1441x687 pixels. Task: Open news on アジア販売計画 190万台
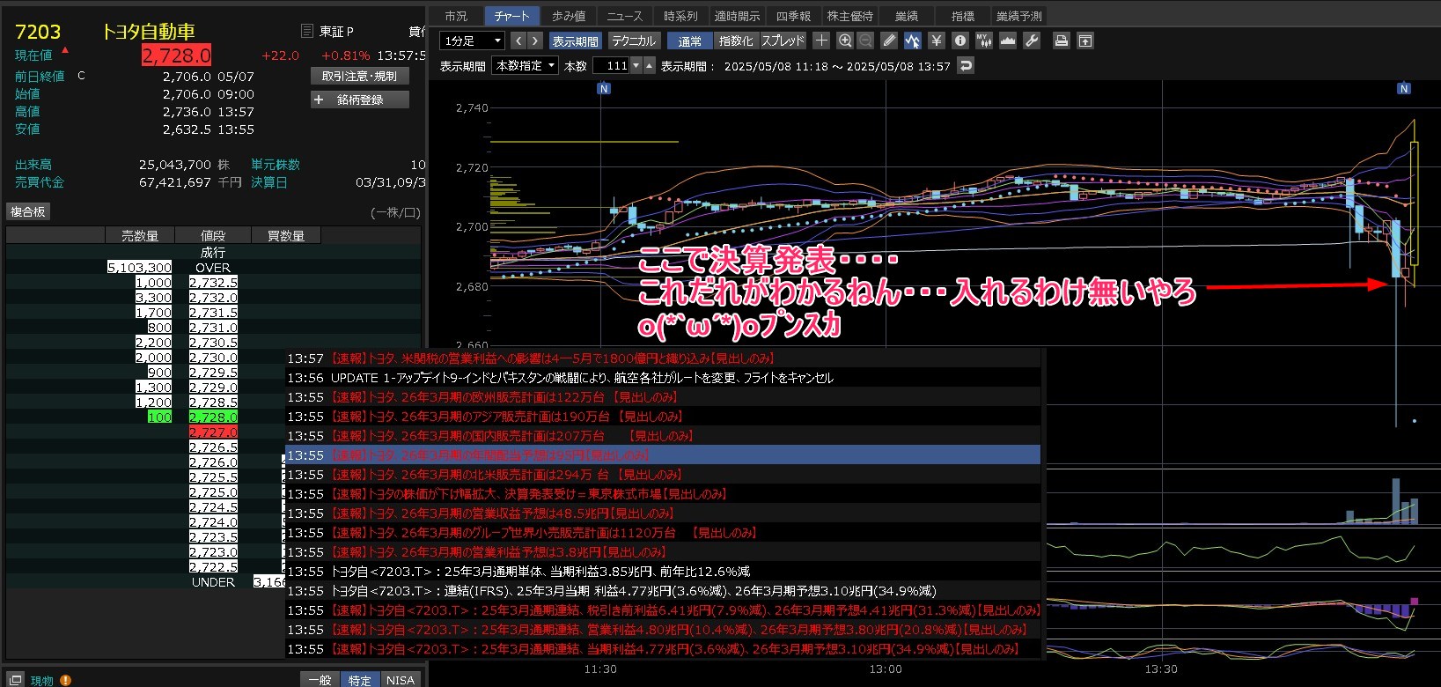point(663,417)
